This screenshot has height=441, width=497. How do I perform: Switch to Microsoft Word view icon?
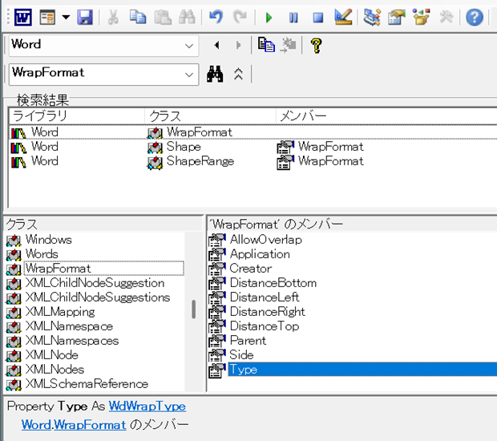[x=23, y=17]
